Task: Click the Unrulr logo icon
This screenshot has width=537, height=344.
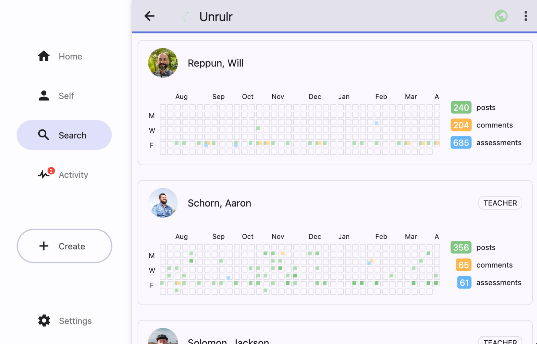Action: (x=185, y=16)
